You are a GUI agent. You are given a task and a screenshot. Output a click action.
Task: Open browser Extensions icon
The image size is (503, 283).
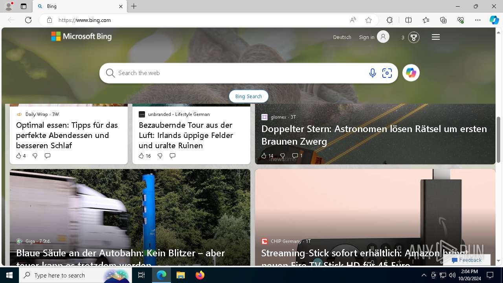click(389, 20)
